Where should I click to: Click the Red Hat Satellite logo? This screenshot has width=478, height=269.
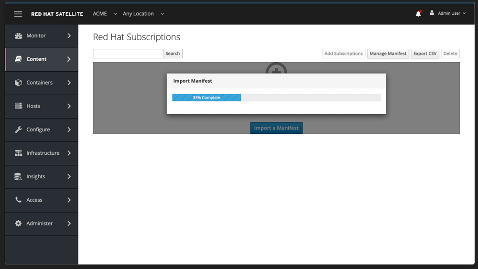pyautogui.click(x=57, y=14)
